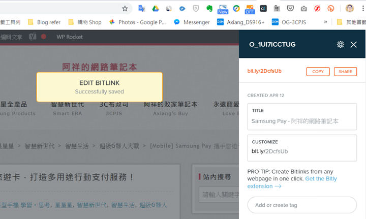Click the CREATED APR 12 text
This screenshot has height=219, width=366.
click(x=266, y=96)
